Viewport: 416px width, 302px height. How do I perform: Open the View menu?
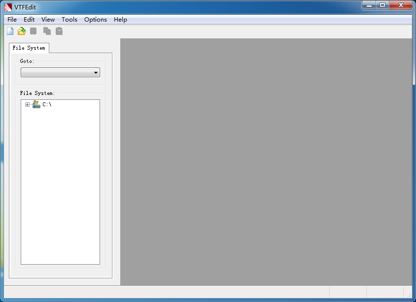[x=48, y=20]
